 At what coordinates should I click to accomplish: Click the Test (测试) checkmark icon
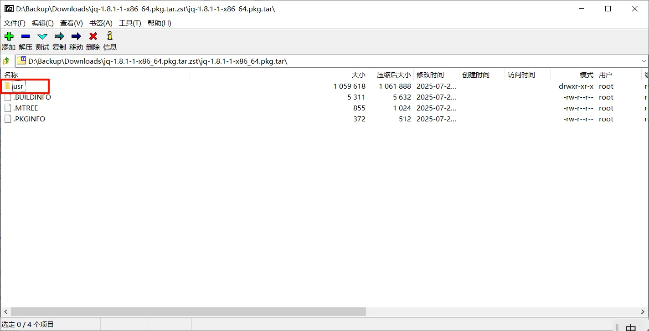coord(42,36)
